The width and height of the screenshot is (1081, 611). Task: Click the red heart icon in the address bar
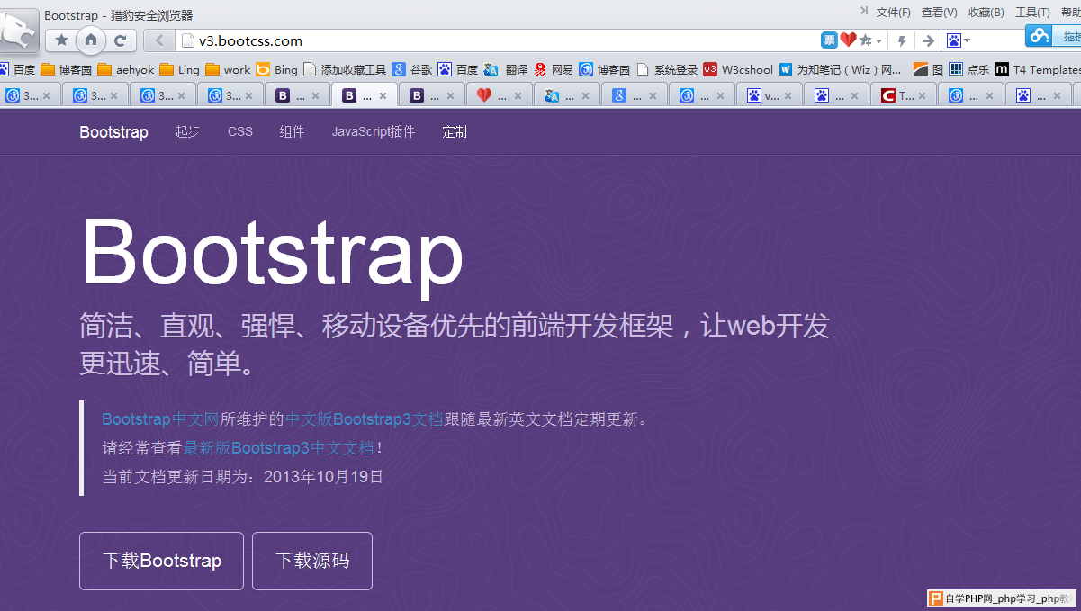pyautogui.click(x=848, y=40)
